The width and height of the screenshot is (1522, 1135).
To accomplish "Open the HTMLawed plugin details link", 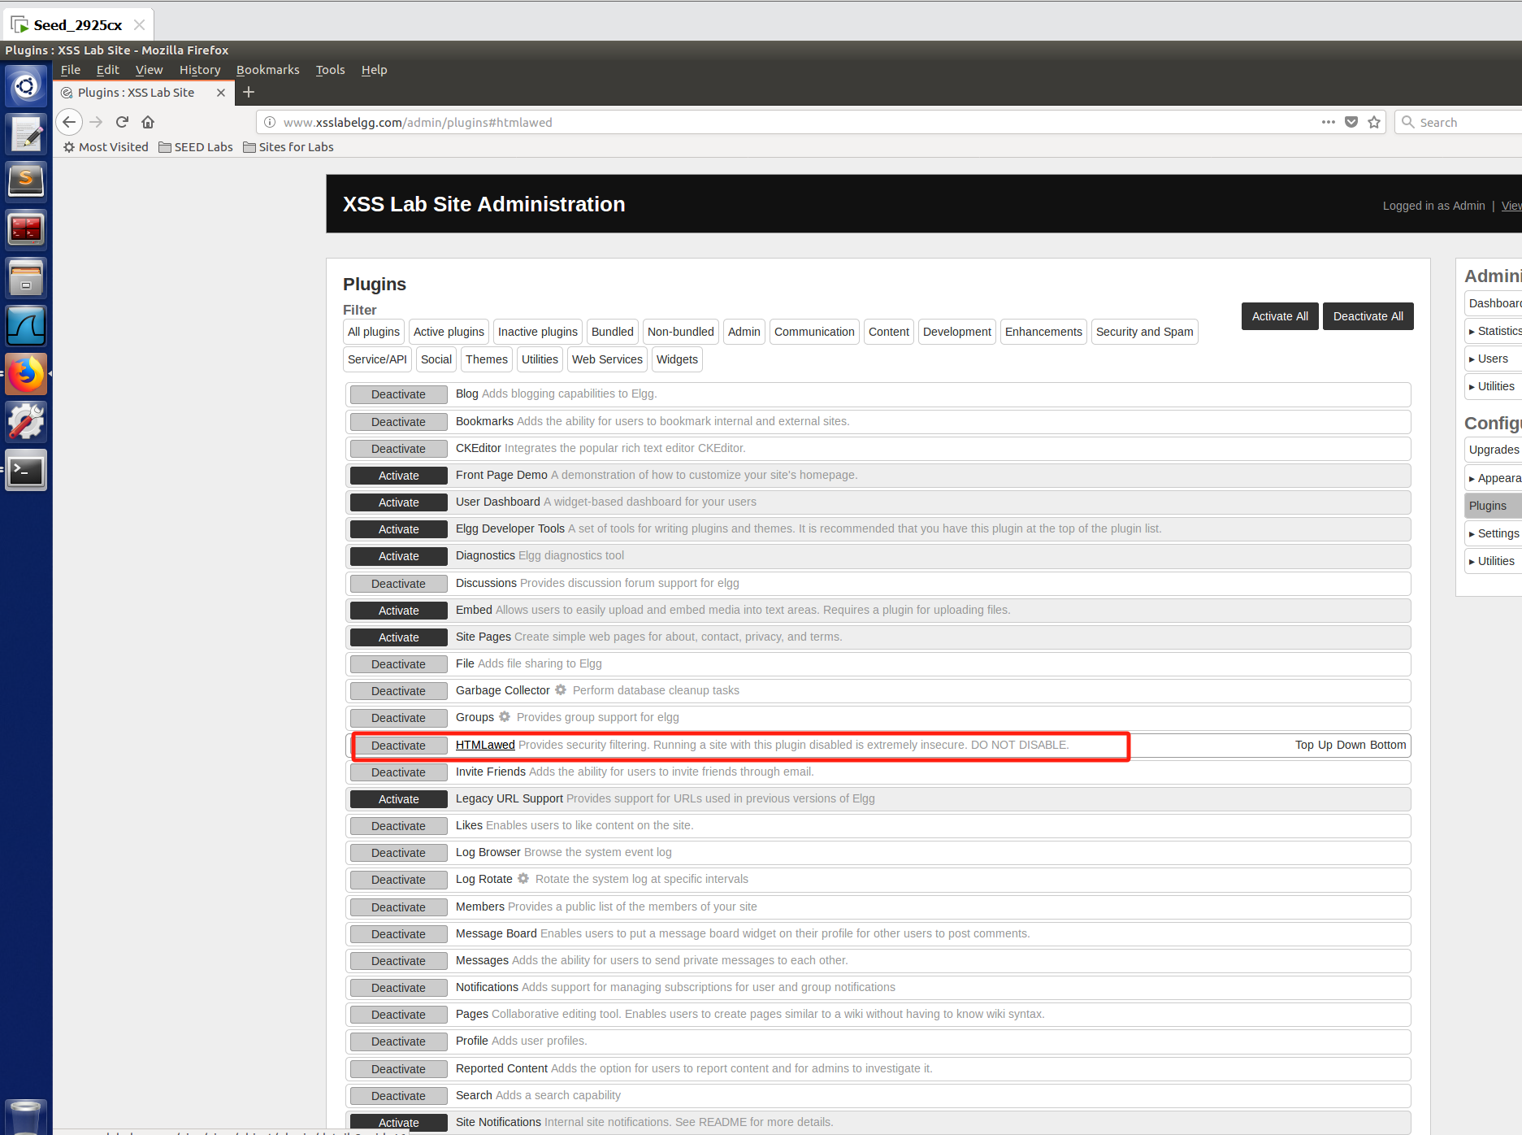I will click(485, 745).
